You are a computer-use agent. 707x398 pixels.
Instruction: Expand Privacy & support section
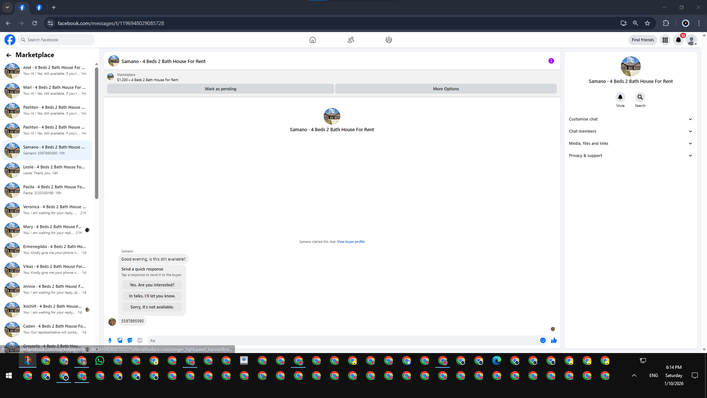tap(630, 156)
